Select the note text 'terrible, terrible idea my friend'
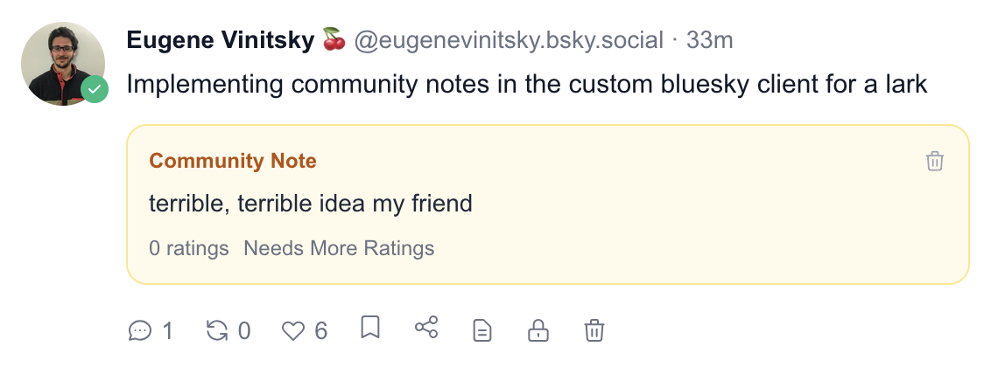This screenshot has width=991, height=381. click(x=311, y=204)
